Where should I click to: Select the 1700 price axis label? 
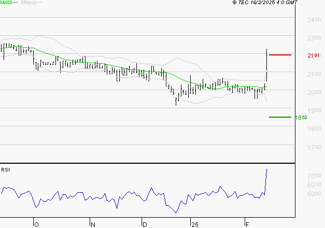point(314,147)
